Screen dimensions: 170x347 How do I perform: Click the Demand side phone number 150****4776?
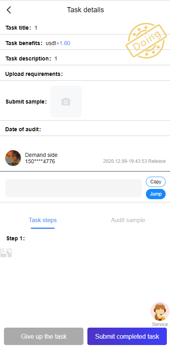pos(40,162)
